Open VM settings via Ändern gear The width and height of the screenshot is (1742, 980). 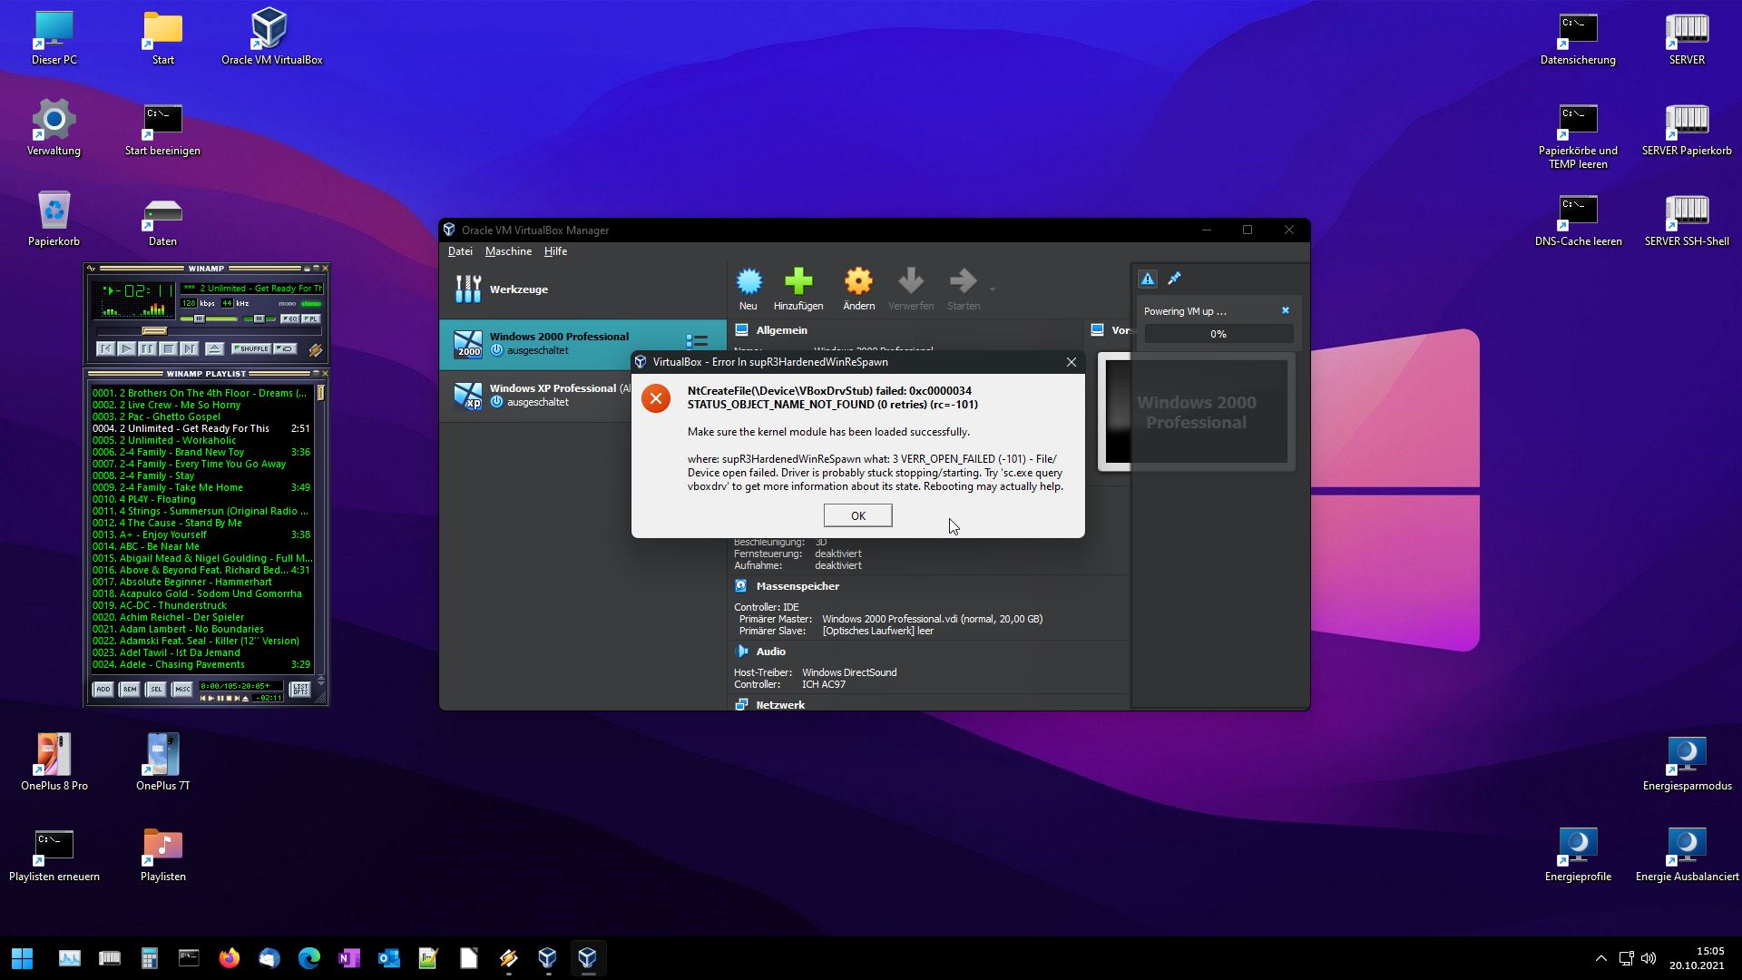pos(858,289)
